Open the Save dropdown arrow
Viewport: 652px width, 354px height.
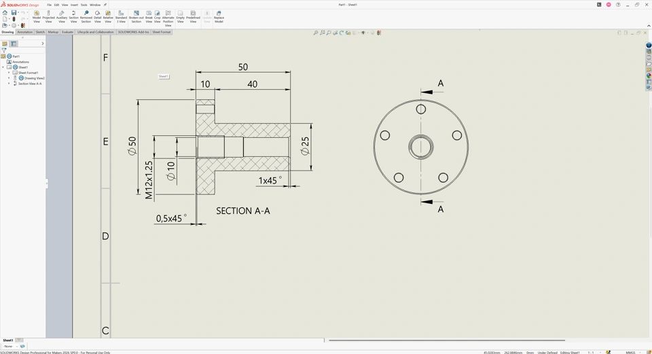(18, 12)
